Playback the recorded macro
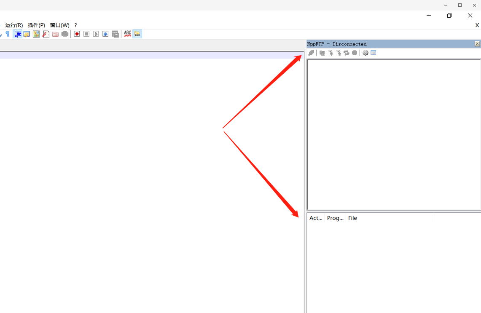The width and height of the screenshot is (481, 313). (x=96, y=34)
